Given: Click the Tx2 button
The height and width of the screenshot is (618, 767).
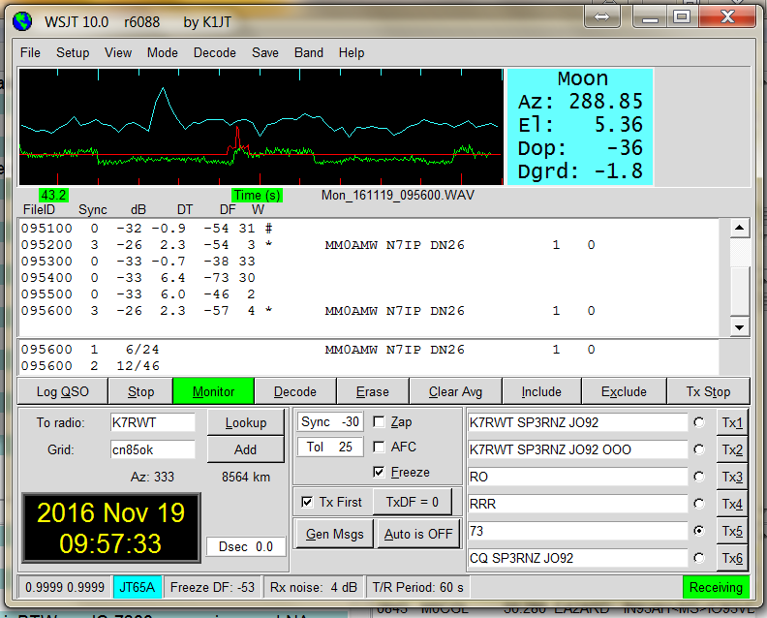Looking at the screenshot, I should pos(732,449).
